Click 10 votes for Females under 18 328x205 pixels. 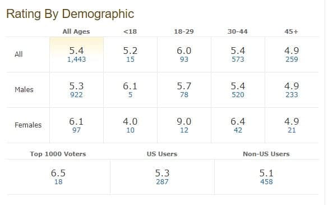[x=130, y=130]
